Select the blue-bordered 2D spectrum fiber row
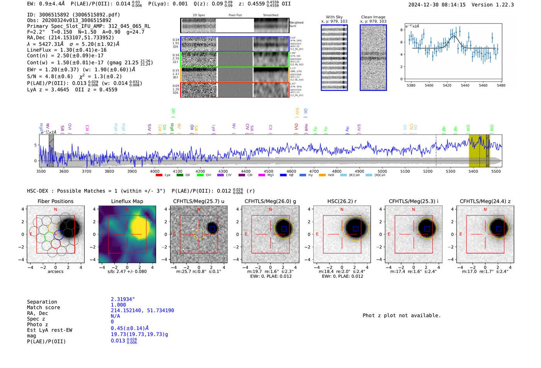The width and height of the screenshot is (541, 368). (x=235, y=44)
